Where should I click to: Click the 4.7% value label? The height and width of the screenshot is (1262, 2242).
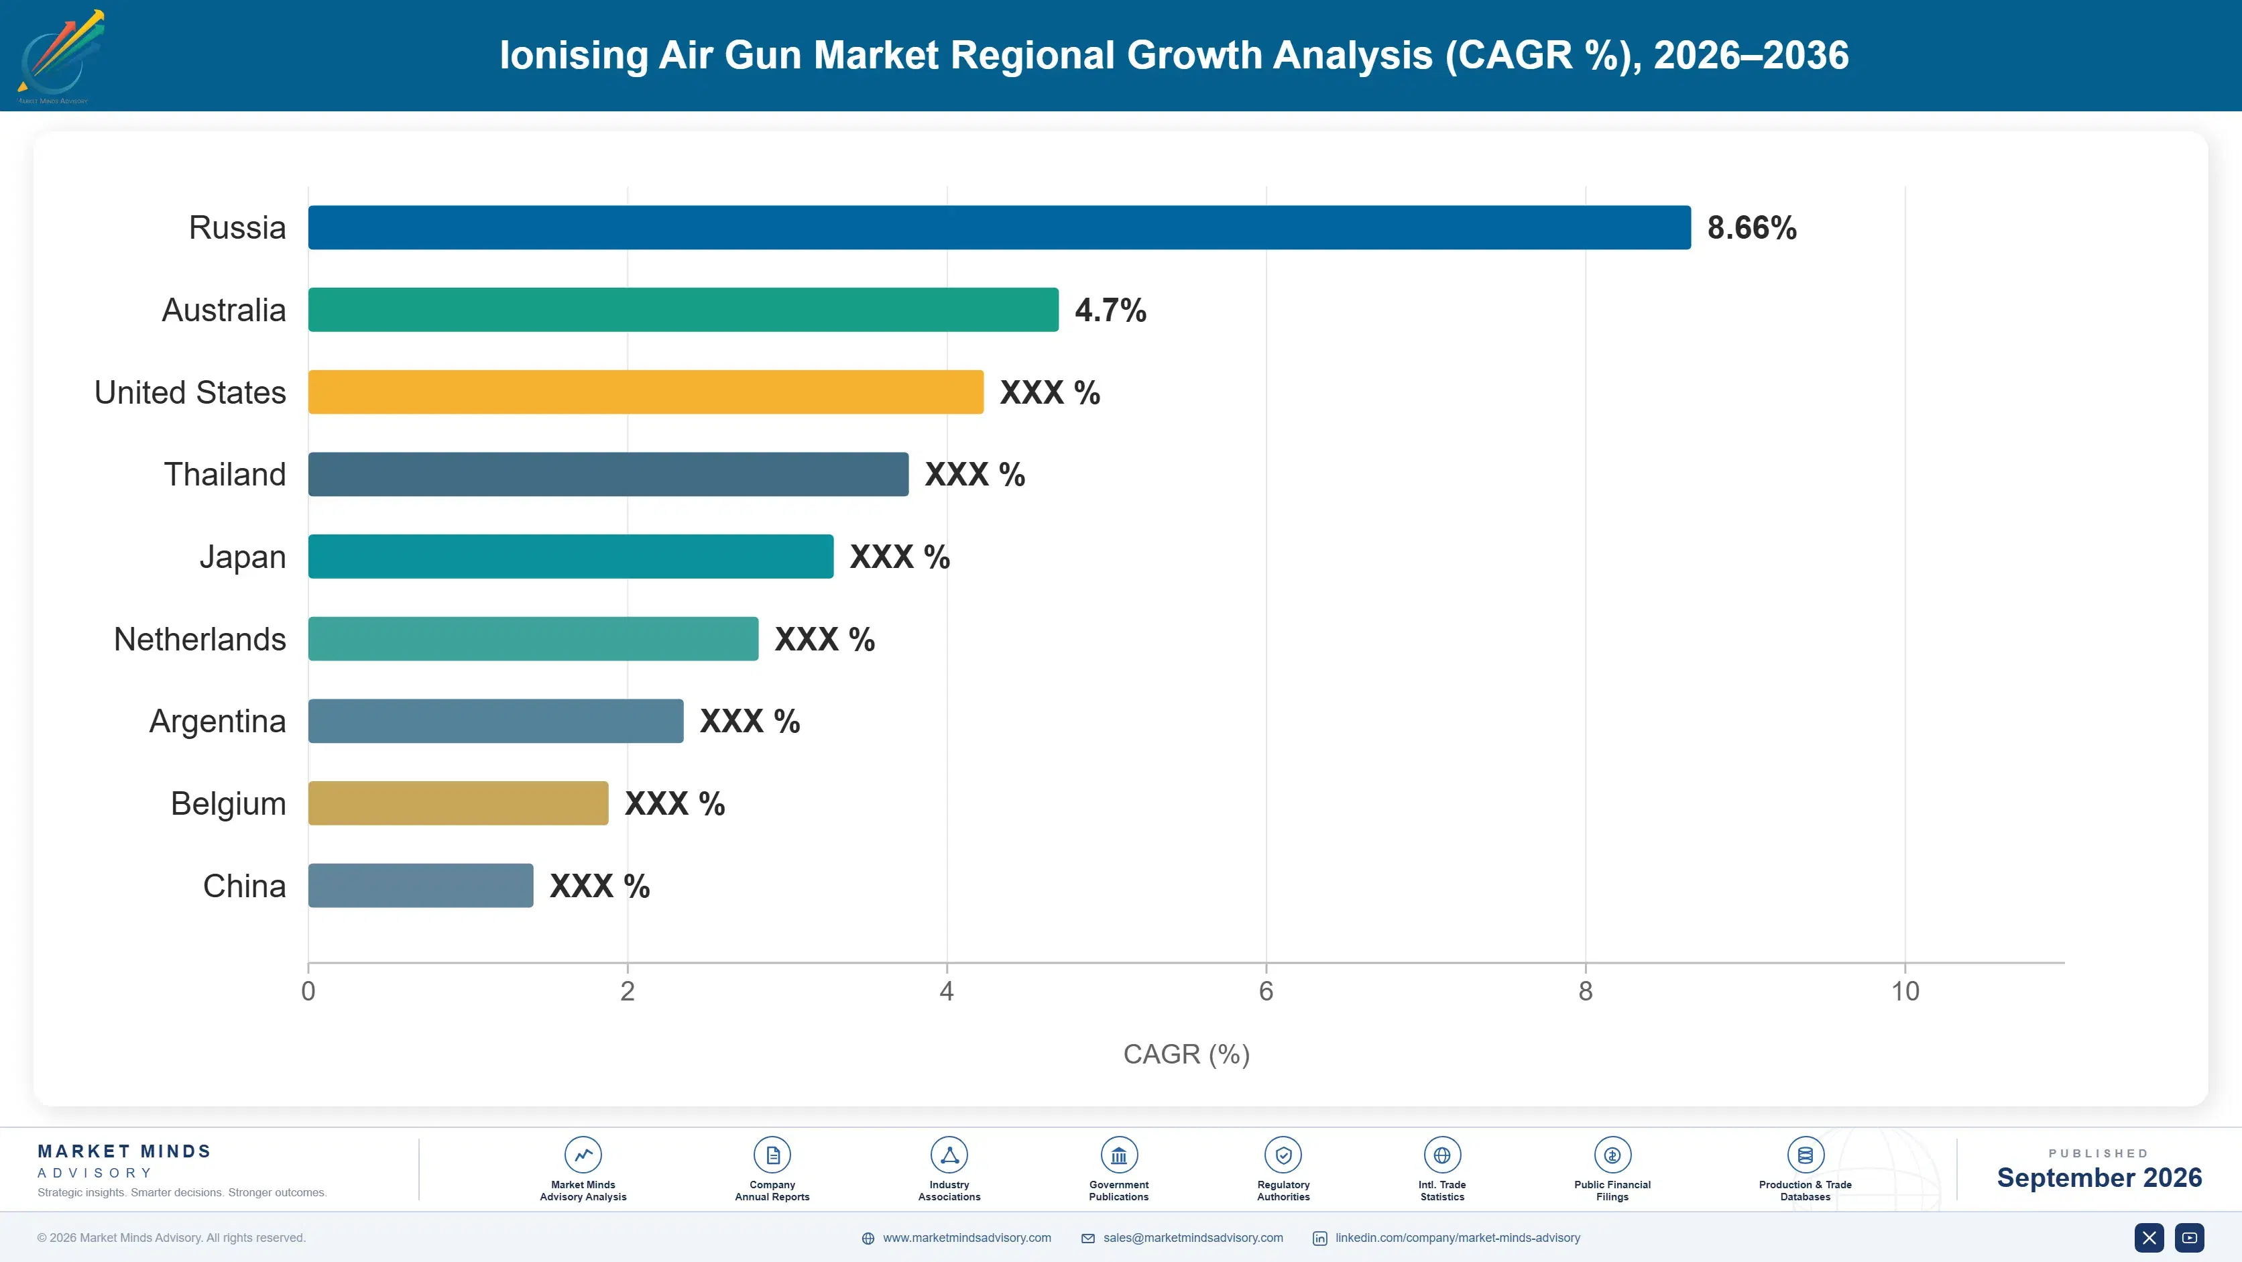(1110, 310)
